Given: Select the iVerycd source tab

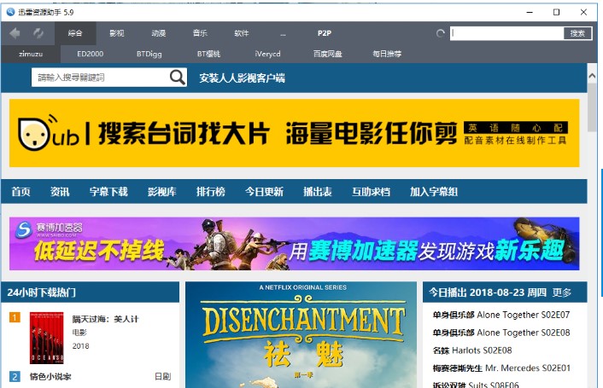Looking at the screenshot, I should 267,54.
